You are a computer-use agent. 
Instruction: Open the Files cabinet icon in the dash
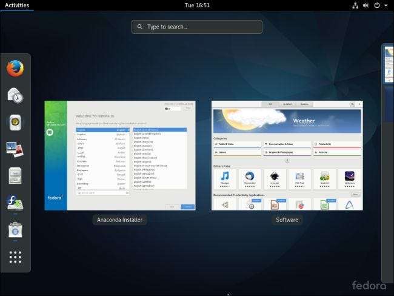pos(15,175)
